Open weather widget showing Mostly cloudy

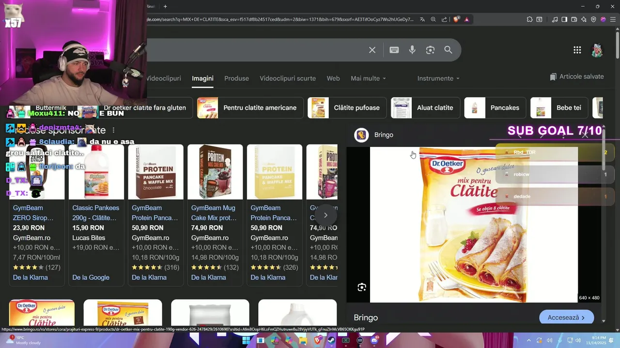(23, 340)
